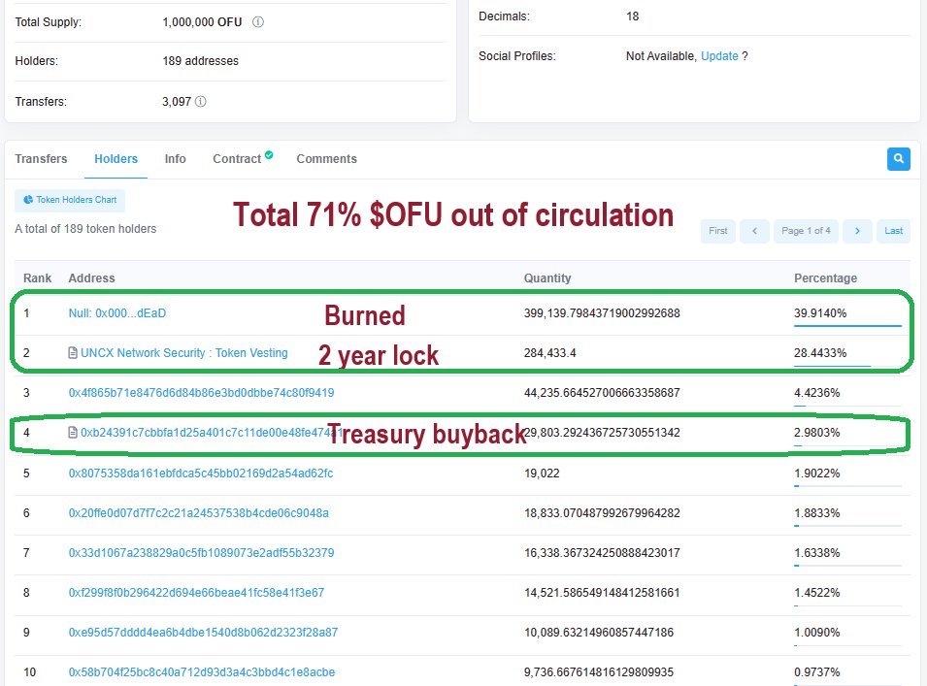The image size is (927, 686).
Task: Select the Holders tab
Action: [116, 159]
